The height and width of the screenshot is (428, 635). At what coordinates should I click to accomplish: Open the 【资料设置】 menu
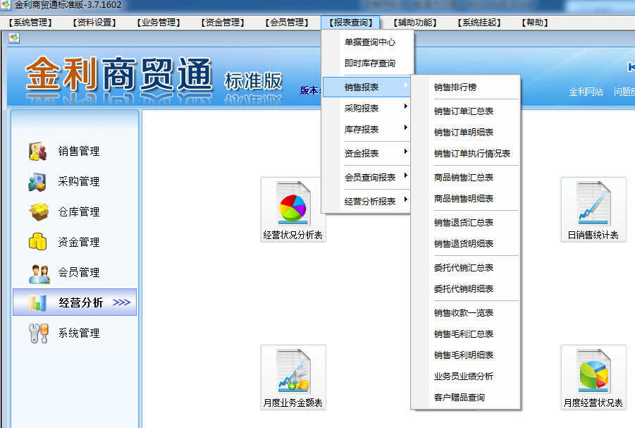(x=94, y=23)
